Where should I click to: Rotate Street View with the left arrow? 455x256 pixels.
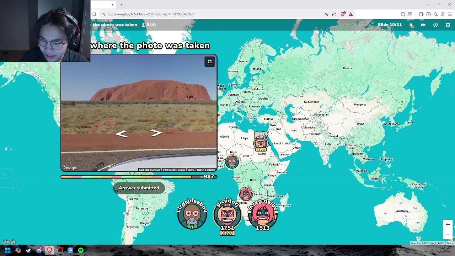coord(121,134)
